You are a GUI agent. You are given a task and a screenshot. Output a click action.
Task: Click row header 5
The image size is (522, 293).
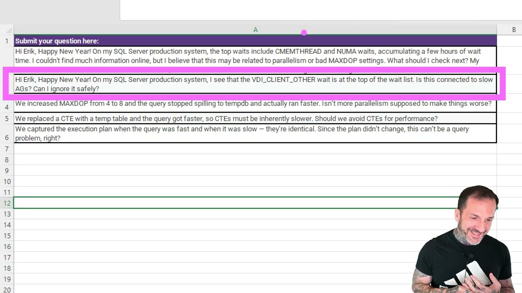coord(7,118)
